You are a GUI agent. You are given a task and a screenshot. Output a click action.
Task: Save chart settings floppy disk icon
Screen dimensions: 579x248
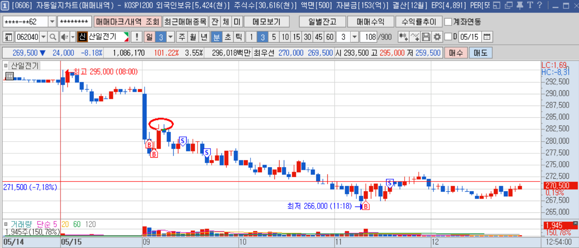426,37
